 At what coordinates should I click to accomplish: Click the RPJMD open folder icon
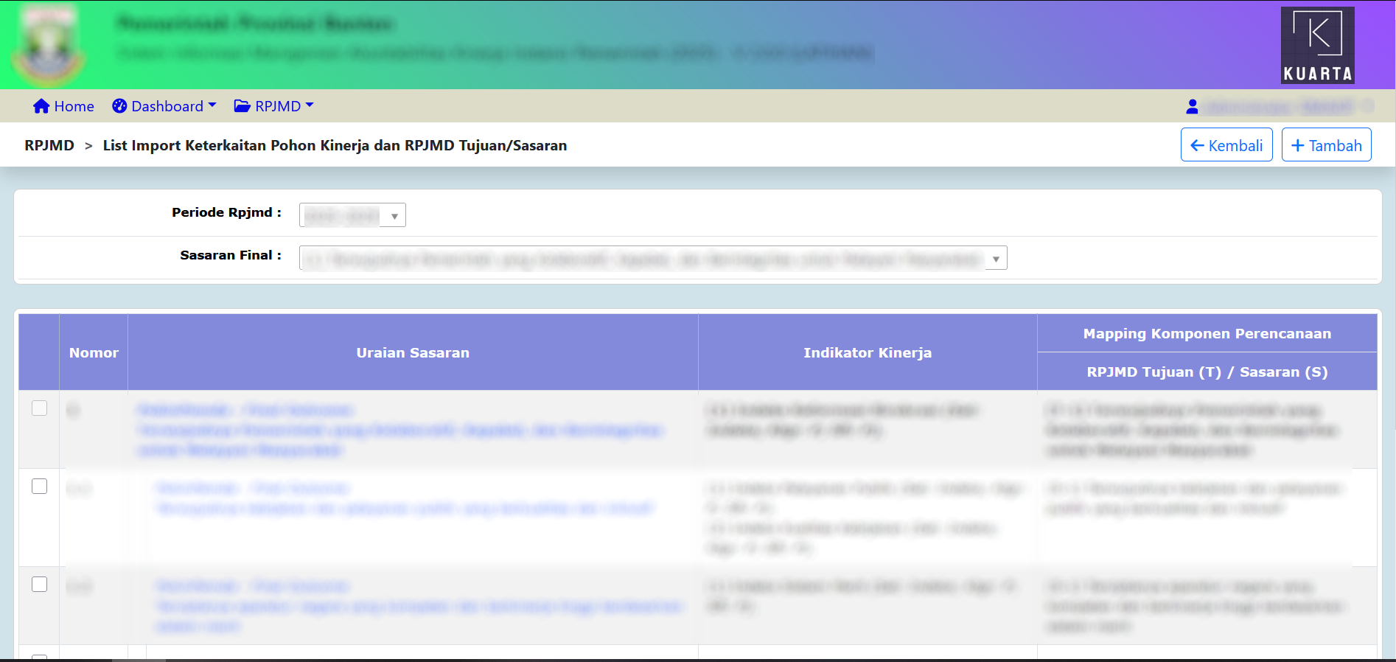tap(242, 106)
